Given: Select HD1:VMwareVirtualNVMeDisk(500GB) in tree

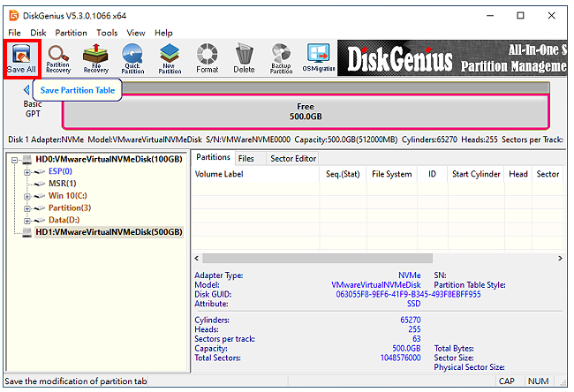Looking at the screenshot, I should pos(109,232).
